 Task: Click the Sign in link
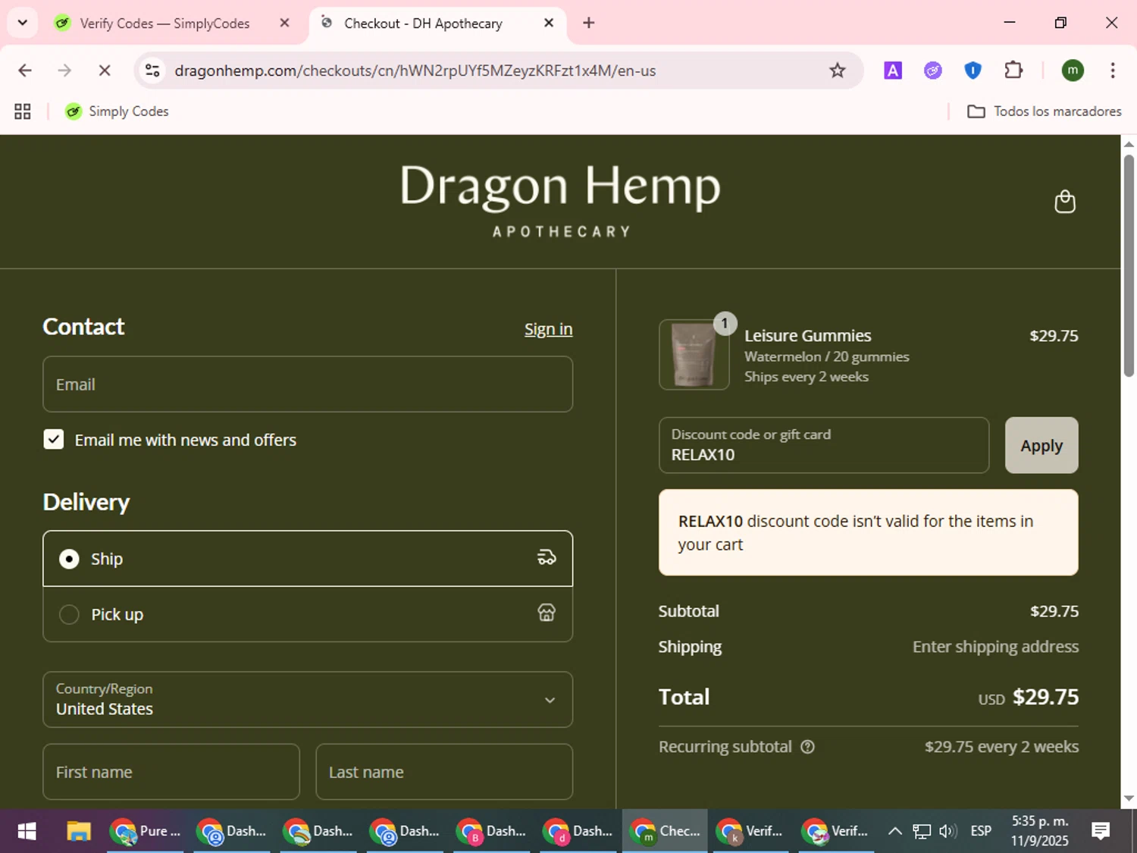point(548,329)
